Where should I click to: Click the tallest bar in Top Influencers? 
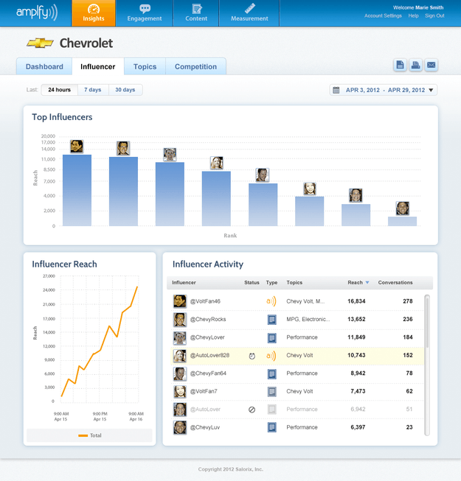click(x=77, y=191)
